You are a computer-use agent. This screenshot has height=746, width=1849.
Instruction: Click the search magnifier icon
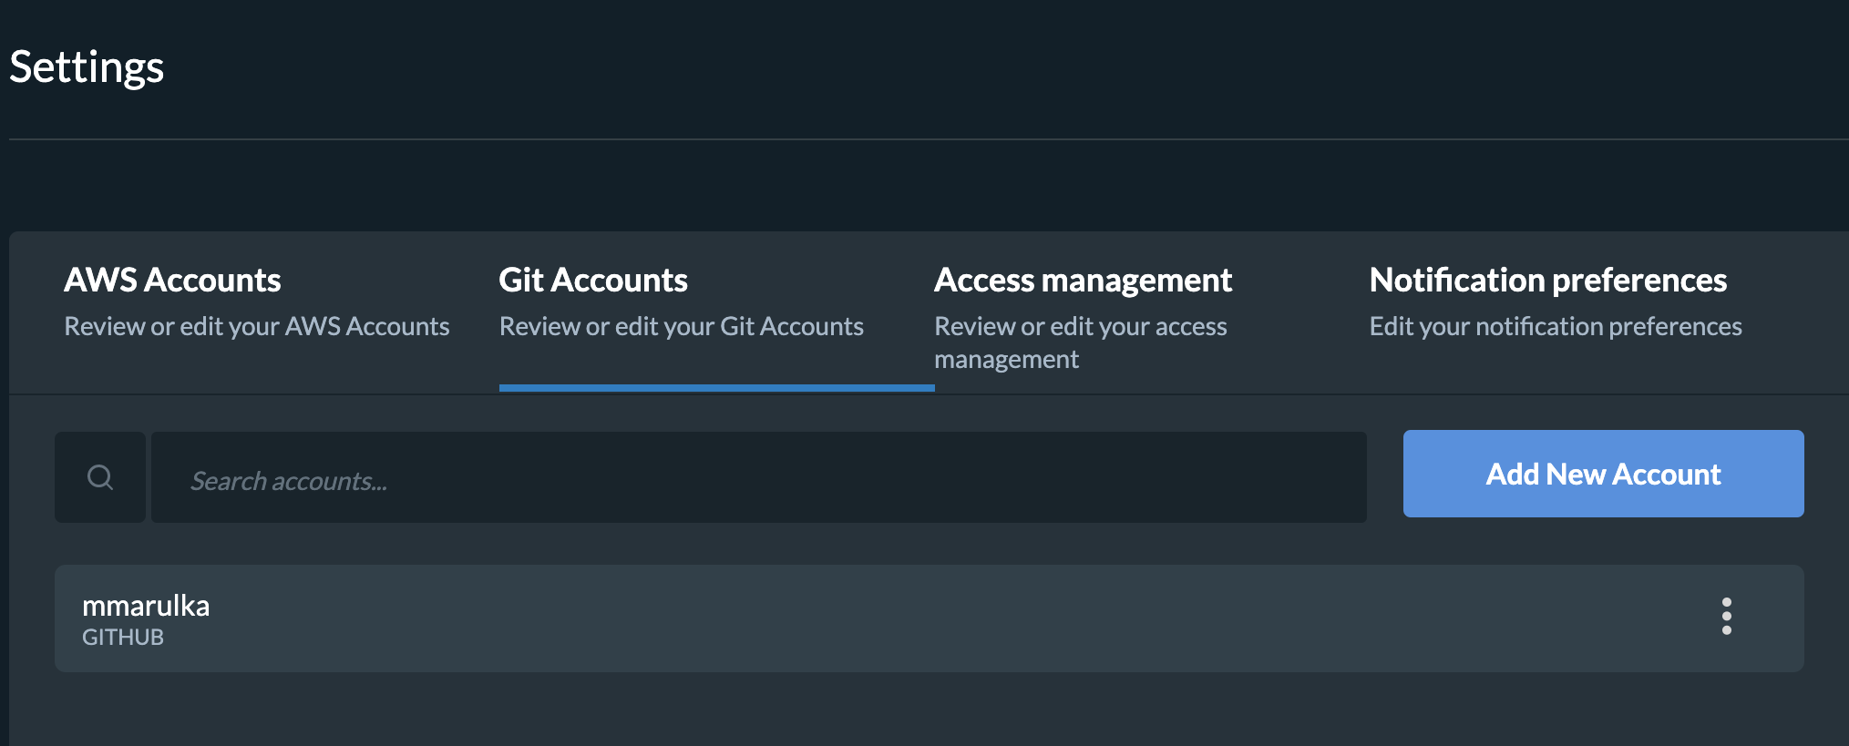pos(100,477)
